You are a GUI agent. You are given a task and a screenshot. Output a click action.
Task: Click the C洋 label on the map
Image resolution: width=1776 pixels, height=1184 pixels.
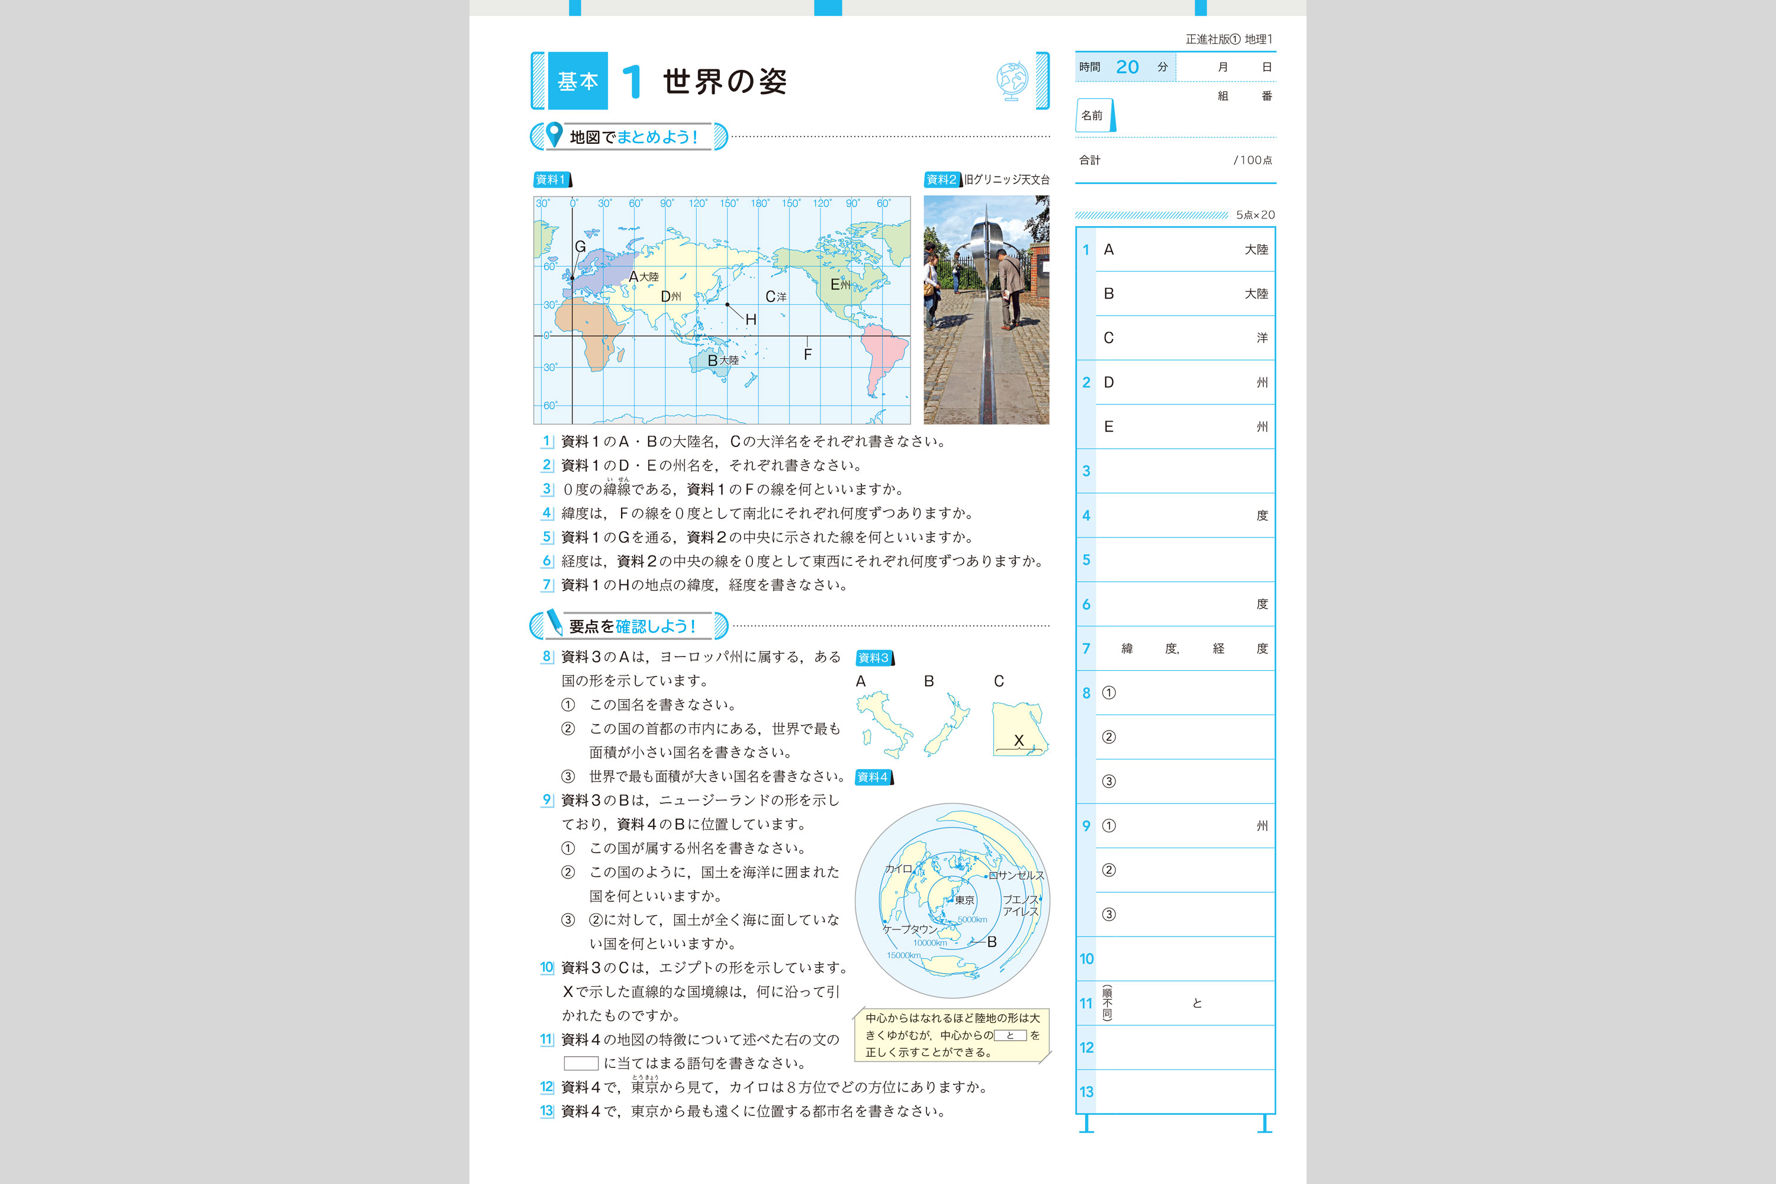pos(776,297)
